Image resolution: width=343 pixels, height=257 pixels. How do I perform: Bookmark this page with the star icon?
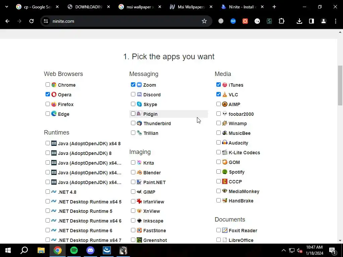pyautogui.click(x=204, y=21)
